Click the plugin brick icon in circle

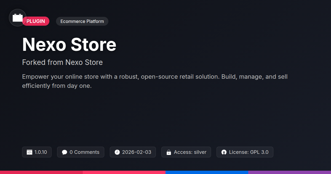[18, 18]
